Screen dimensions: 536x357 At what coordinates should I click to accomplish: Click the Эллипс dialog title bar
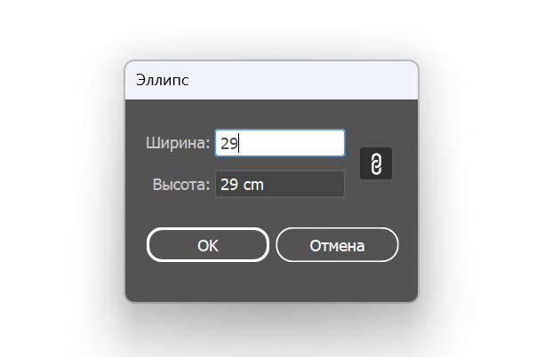point(271,80)
